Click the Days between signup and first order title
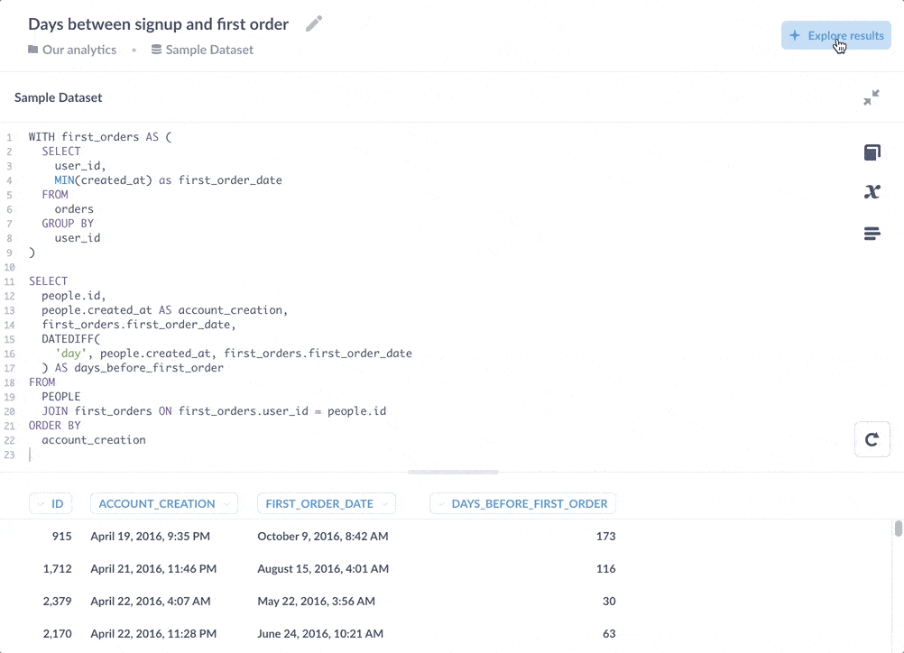The width and height of the screenshot is (904, 653). (158, 24)
